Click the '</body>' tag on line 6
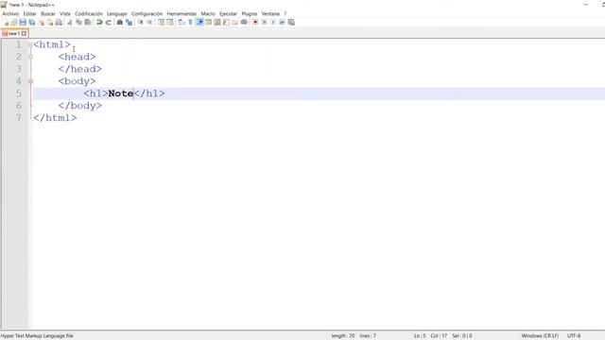 [80, 106]
